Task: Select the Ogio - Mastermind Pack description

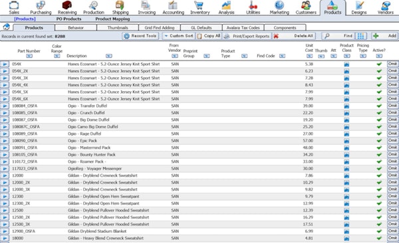Action: 89,147
